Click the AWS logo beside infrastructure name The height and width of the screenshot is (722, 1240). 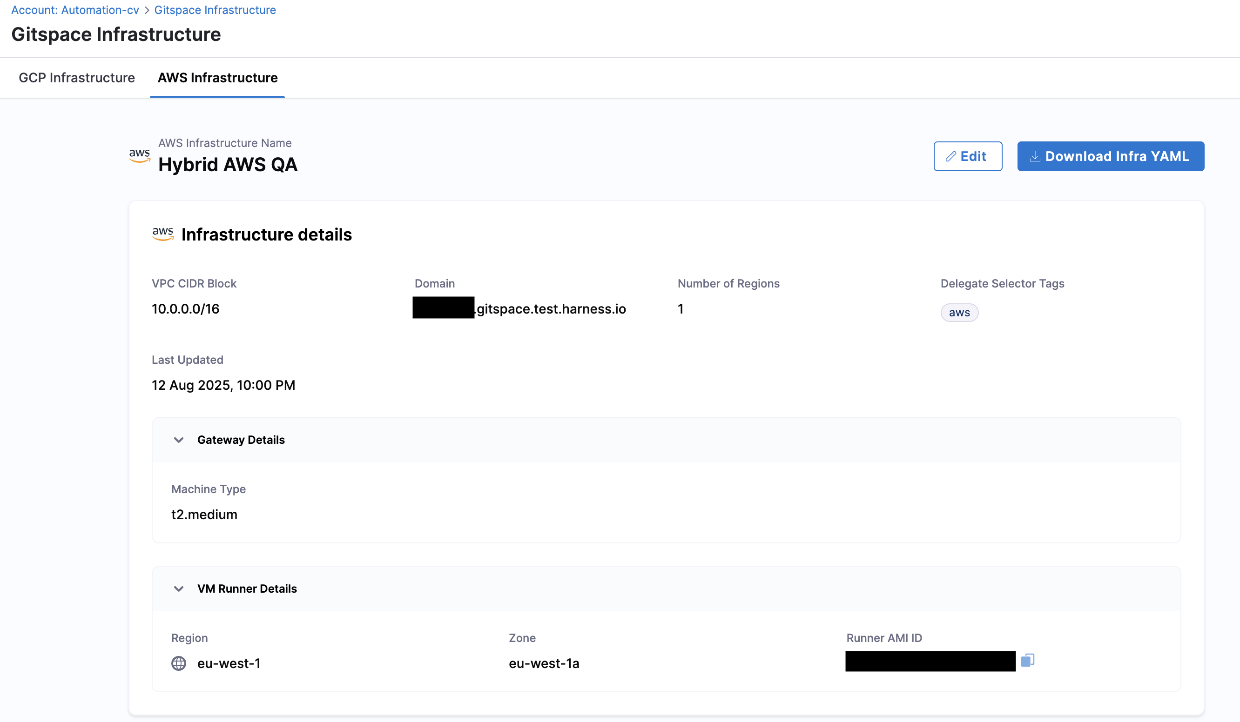(139, 155)
